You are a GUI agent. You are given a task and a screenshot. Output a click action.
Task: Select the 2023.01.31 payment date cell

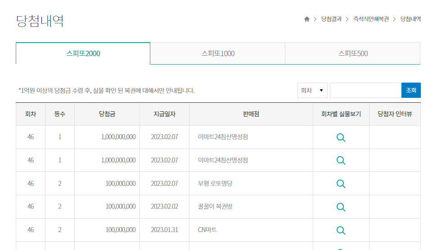[x=164, y=230]
